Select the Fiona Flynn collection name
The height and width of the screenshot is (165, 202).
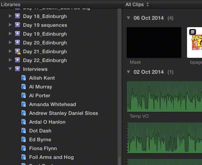pyautogui.click(x=43, y=149)
